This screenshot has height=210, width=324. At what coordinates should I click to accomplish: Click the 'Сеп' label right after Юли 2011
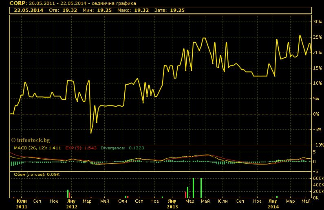[x=37, y=201]
